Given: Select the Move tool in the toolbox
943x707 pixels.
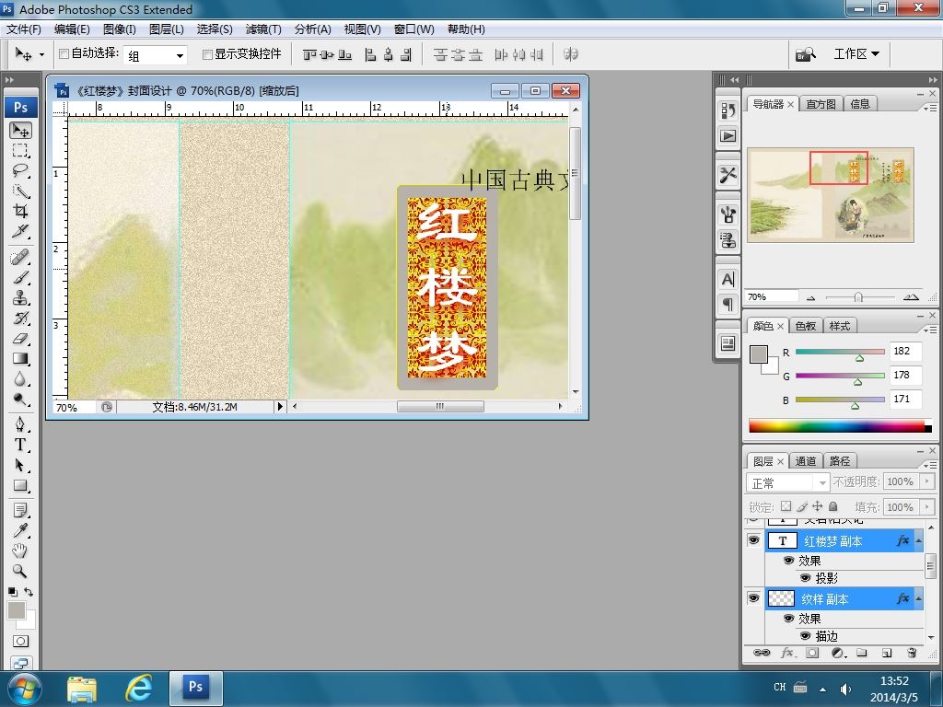Looking at the screenshot, I should point(20,131).
